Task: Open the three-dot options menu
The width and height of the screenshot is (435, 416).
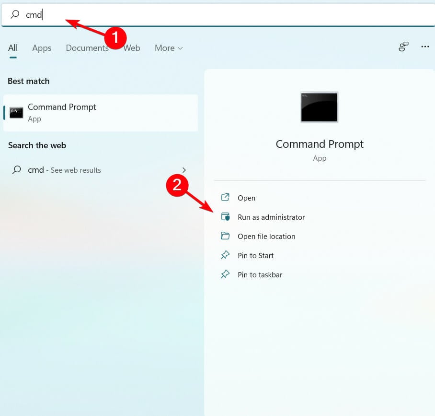Action: pos(425,47)
